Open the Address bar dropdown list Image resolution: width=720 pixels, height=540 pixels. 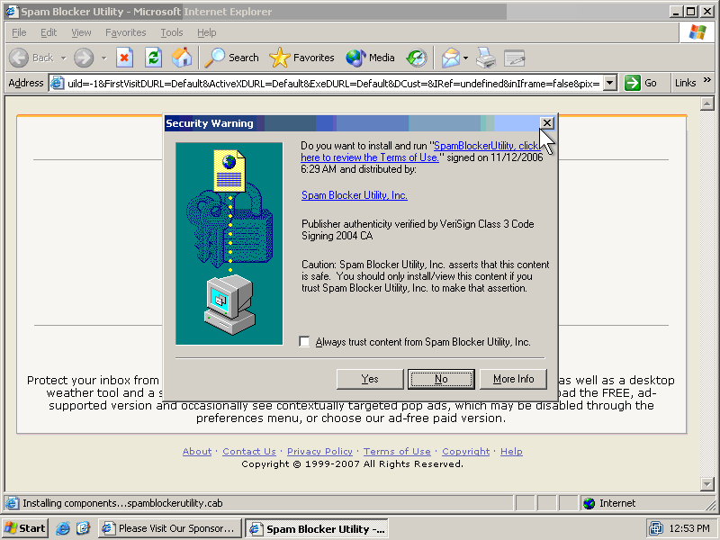(609, 83)
